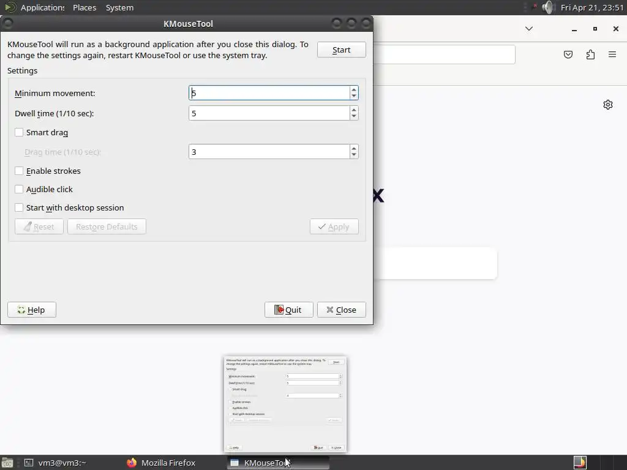Click the Pocket save icon in Firefox
Viewport: 627px width, 470px height.
tap(568, 54)
